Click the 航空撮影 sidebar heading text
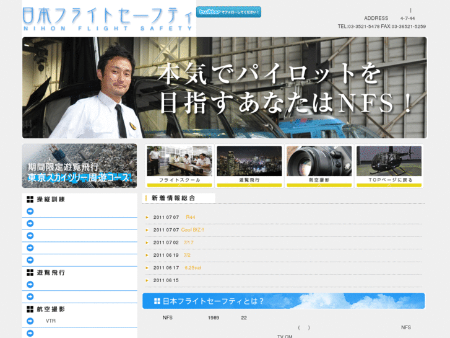This screenshot has height=338, width=450. click(x=51, y=309)
